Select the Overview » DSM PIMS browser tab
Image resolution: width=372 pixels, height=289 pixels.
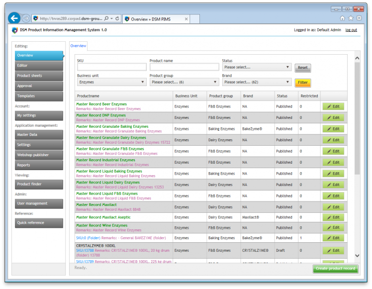coord(157,19)
